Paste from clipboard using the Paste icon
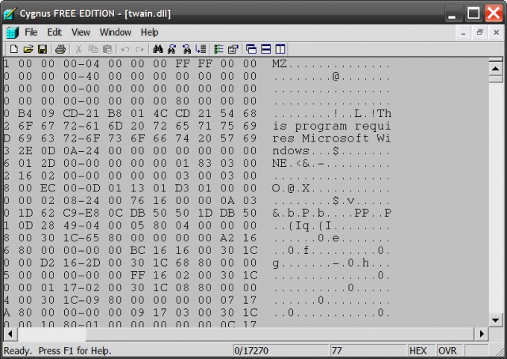The width and height of the screenshot is (507, 359). pos(107,49)
